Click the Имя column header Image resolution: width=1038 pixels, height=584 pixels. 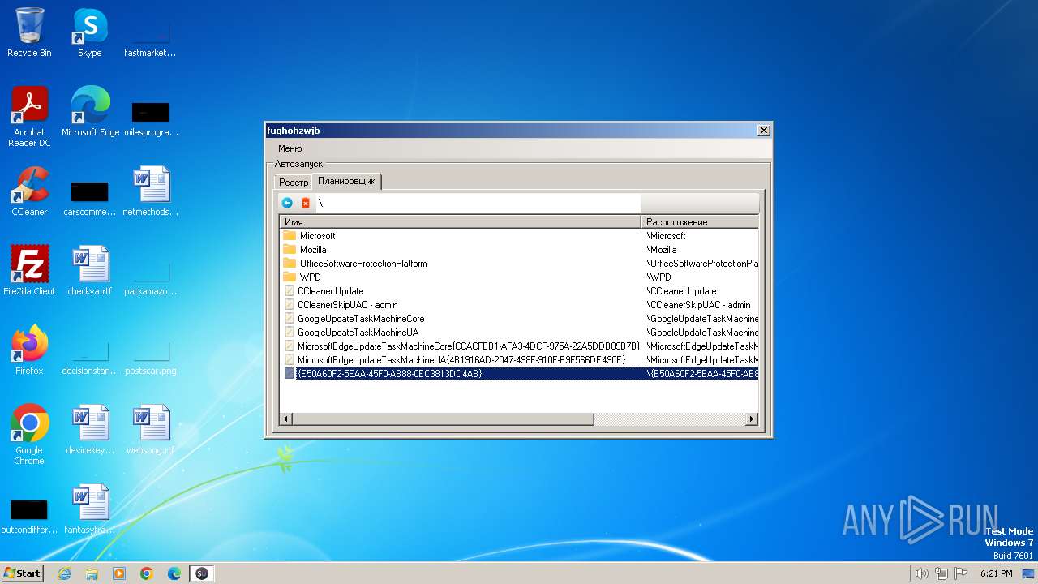pyautogui.click(x=461, y=221)
